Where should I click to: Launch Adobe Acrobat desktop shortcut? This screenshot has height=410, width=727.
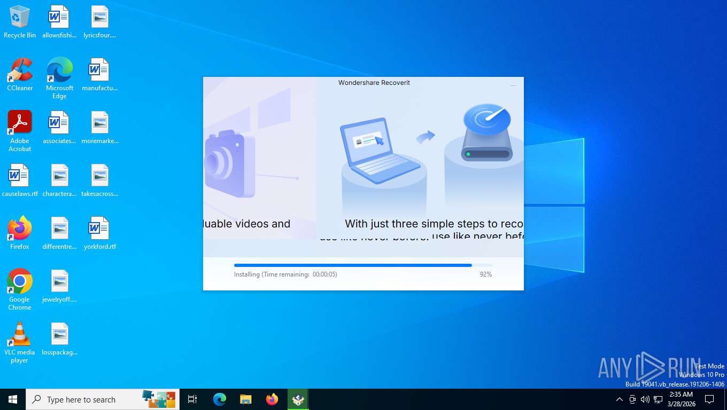pyautogui.click(x=20, y=131)
